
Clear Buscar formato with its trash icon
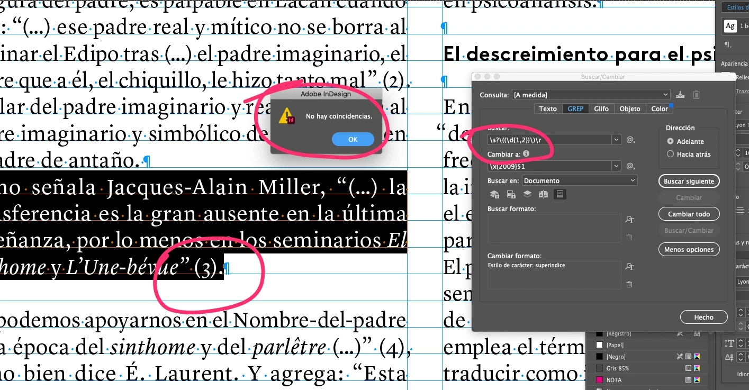pos(629,237)
